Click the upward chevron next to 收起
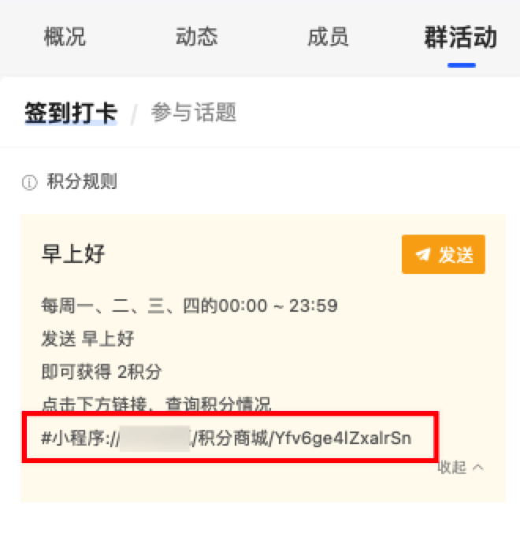The height and width of the screenshot is (537, 520). pos(478,468)
